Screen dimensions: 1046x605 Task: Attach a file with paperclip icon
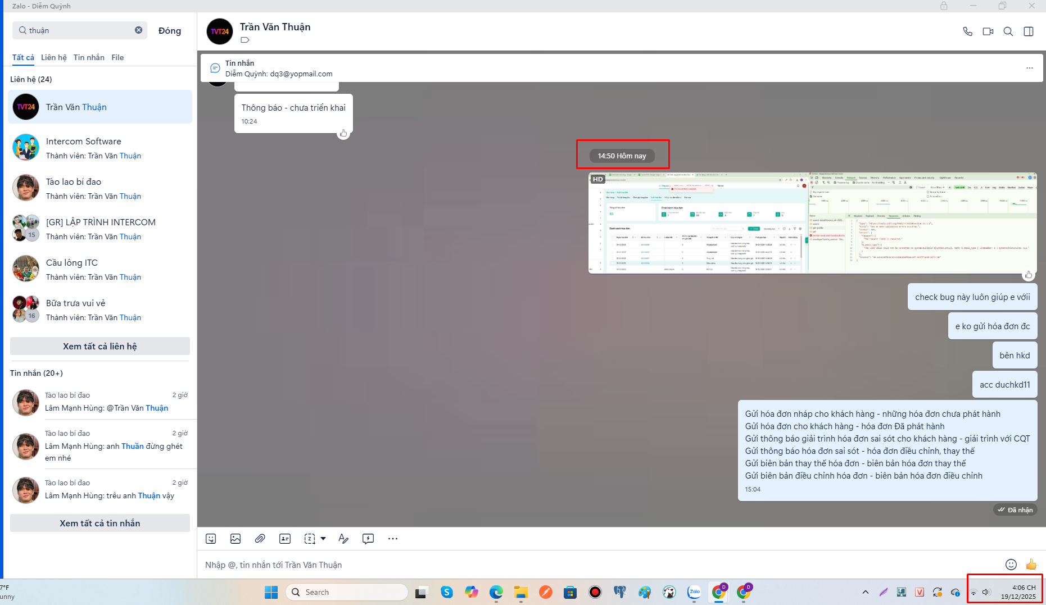coord(260,539)
